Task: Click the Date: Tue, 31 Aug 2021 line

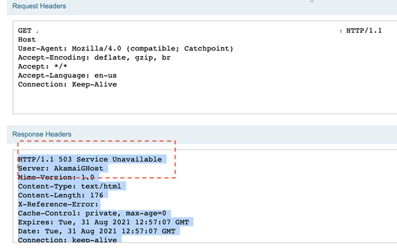Action: click(97, 232)
